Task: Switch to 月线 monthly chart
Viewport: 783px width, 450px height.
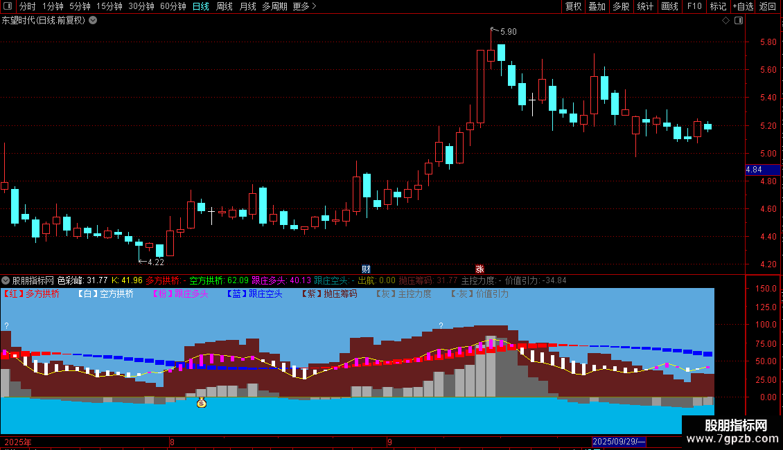Action: pyautogui.click(x=247, y=6)
